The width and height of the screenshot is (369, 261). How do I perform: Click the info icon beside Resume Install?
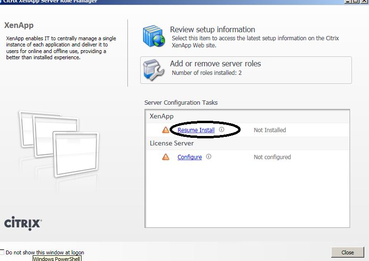221,129
